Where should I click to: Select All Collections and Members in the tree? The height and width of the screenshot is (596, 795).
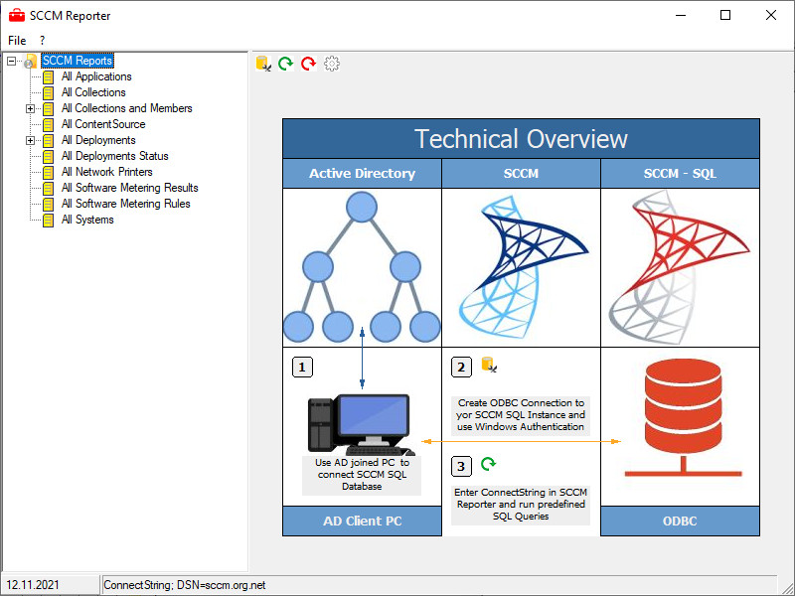point(127,108)
